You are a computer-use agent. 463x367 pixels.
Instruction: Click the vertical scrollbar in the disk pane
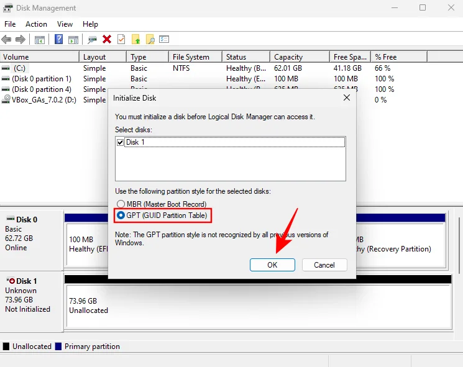tap(459, 245)
